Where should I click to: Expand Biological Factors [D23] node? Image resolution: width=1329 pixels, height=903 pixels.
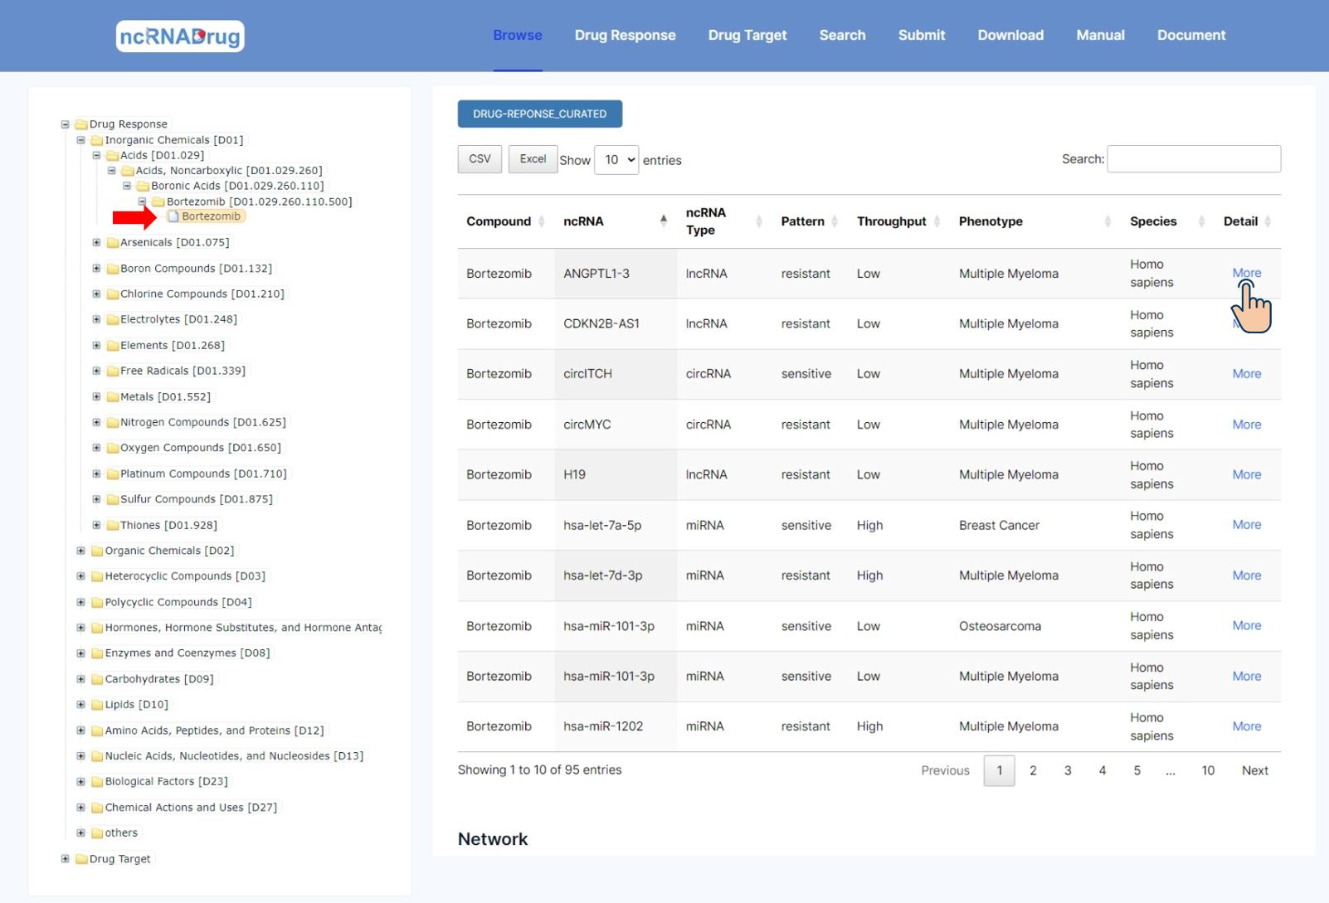80,782
